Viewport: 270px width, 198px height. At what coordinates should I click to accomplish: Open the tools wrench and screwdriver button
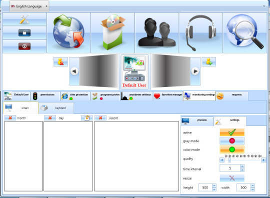pyautogui.click(x=24, y=19)
